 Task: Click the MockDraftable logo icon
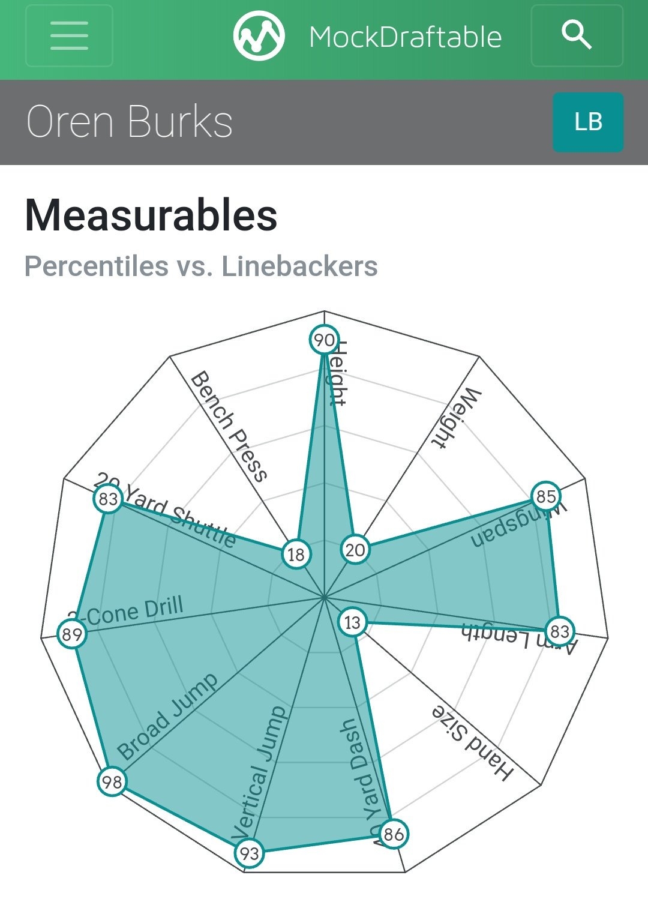tap(259, 35)
